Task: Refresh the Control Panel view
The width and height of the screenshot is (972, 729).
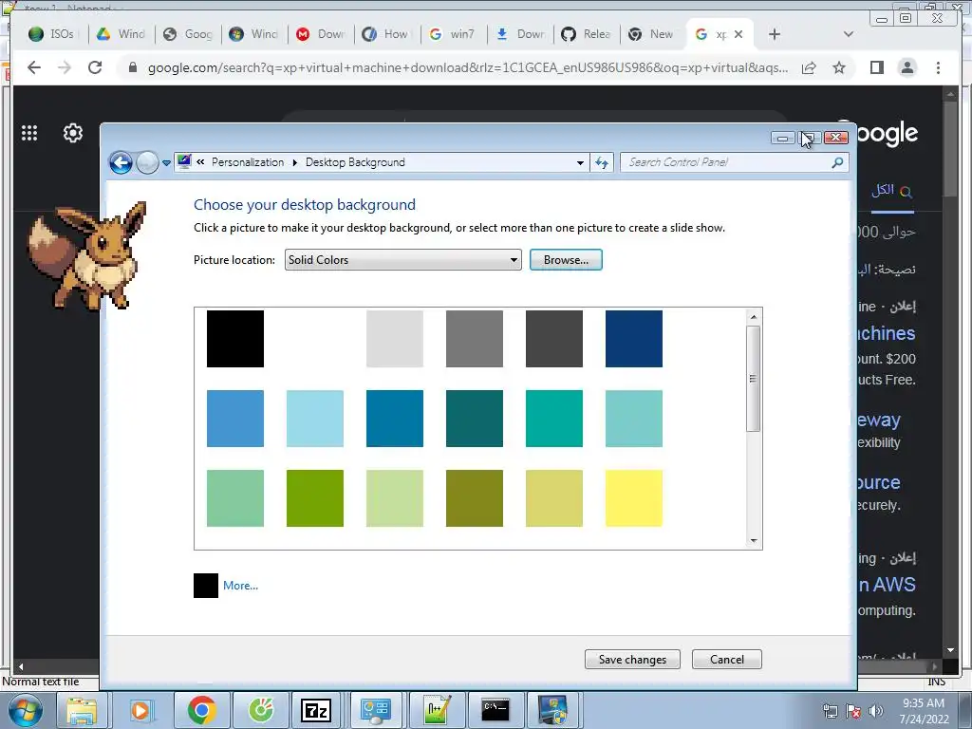Action: coord(602,163)
